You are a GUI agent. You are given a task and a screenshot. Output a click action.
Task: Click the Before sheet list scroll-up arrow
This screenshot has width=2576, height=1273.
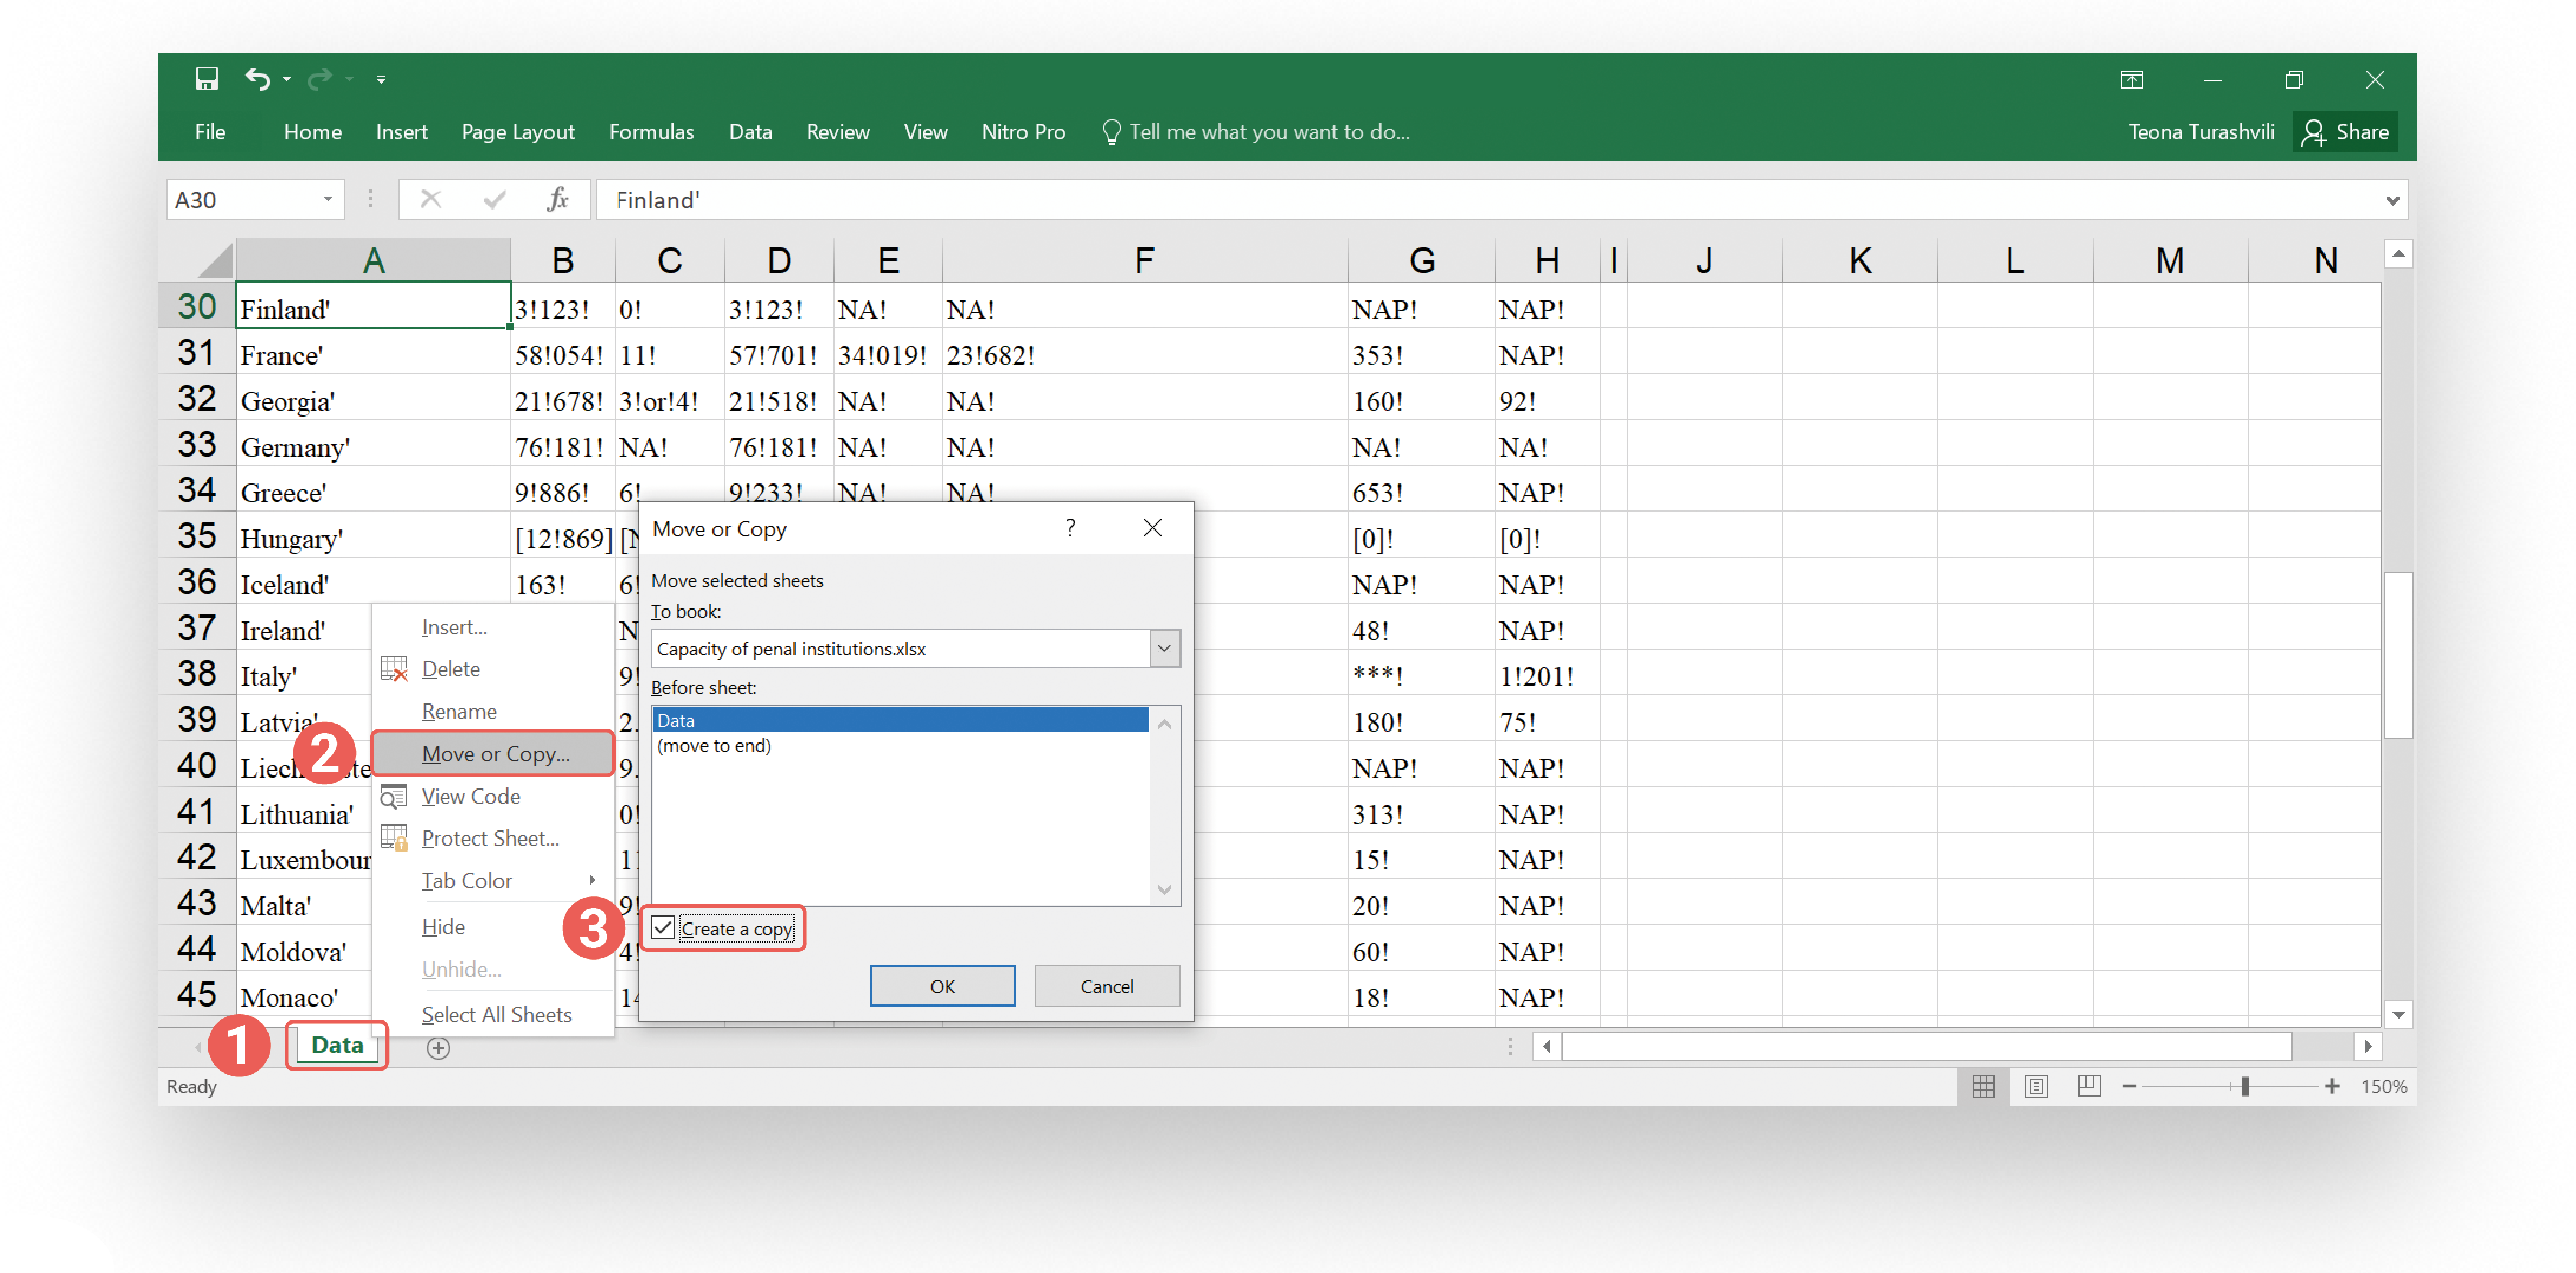1164,724
